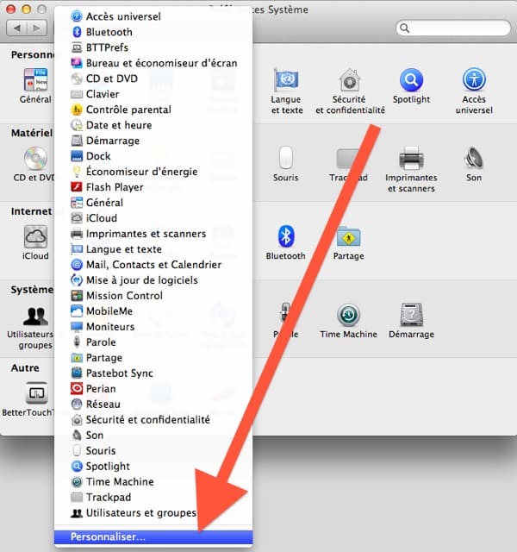Choose Time Machine in the menu
This screenshot has height=552, width=517.
click(153, 481)
